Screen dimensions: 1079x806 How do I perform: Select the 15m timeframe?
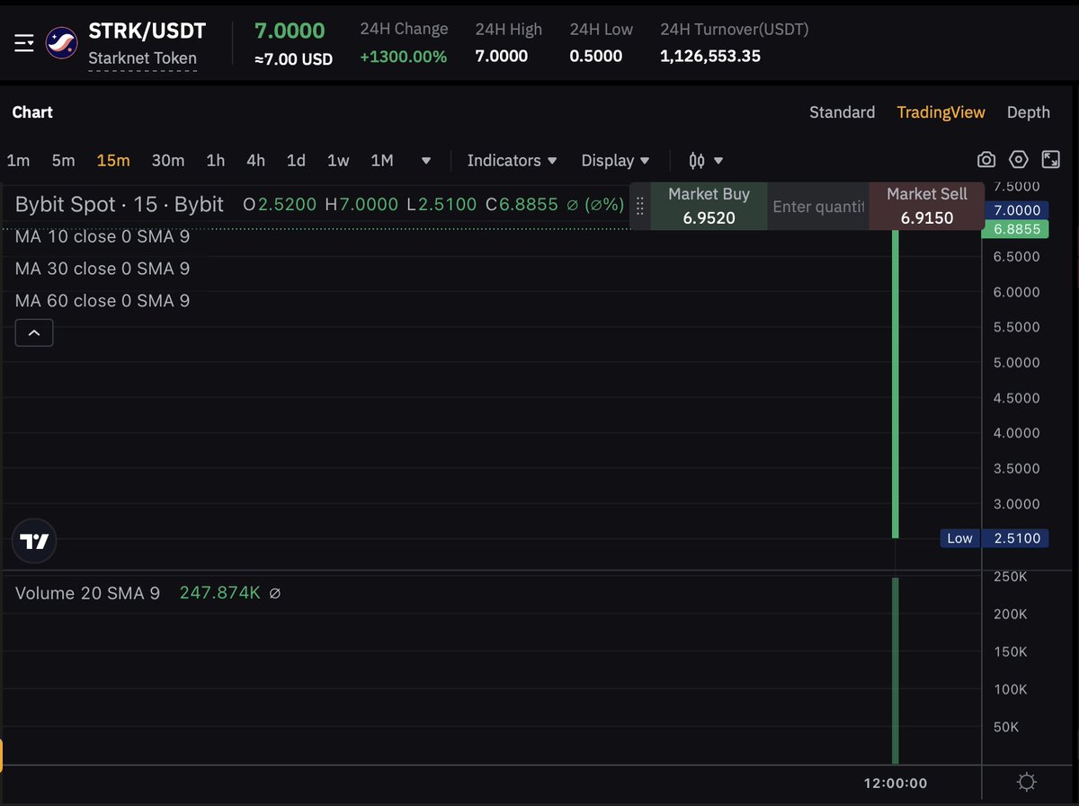[113, 161]
